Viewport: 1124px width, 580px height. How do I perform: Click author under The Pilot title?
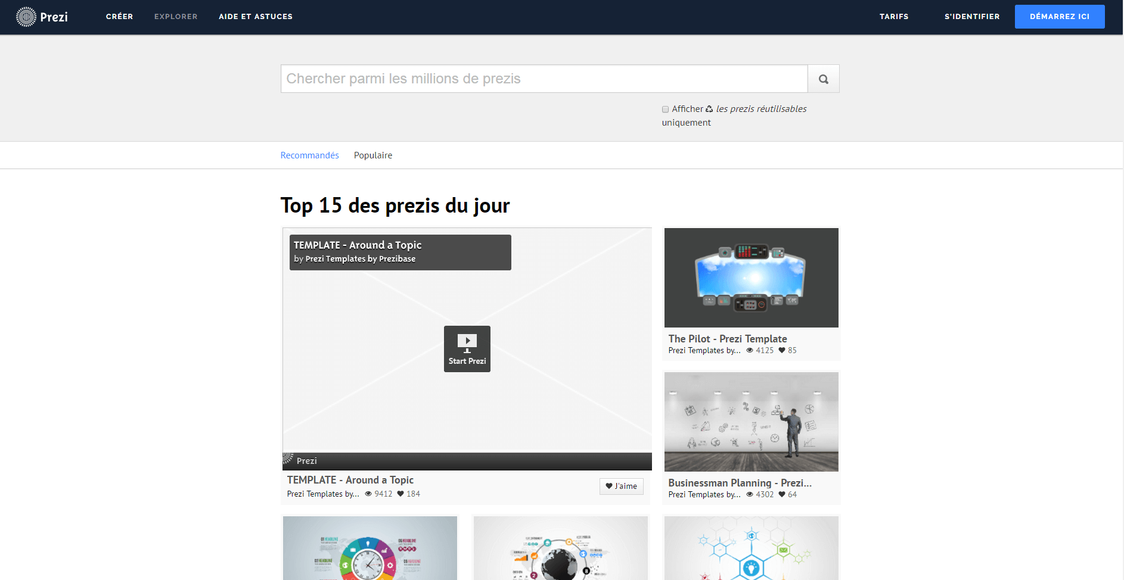704,351
